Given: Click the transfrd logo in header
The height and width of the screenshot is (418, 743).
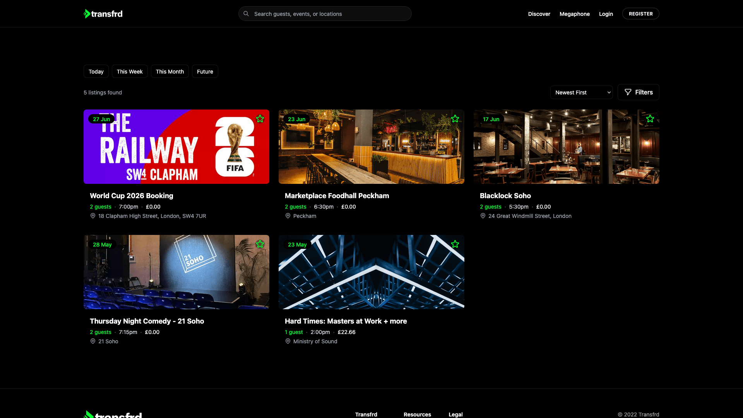Looking at the screenshot, I should click(103, 14).
